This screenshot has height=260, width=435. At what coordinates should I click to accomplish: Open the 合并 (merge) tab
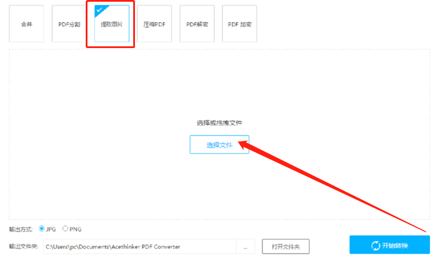27,24
